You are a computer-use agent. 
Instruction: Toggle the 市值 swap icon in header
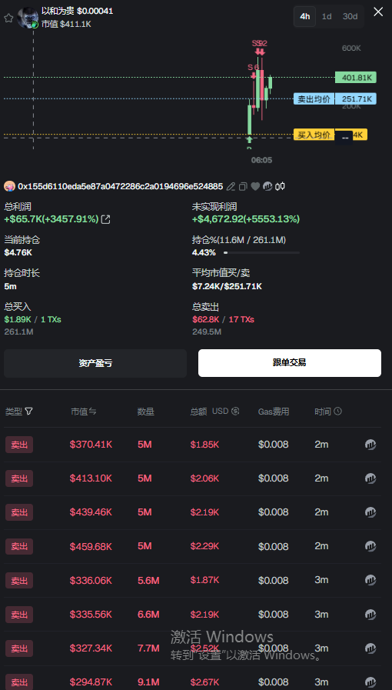pos(93,412)
